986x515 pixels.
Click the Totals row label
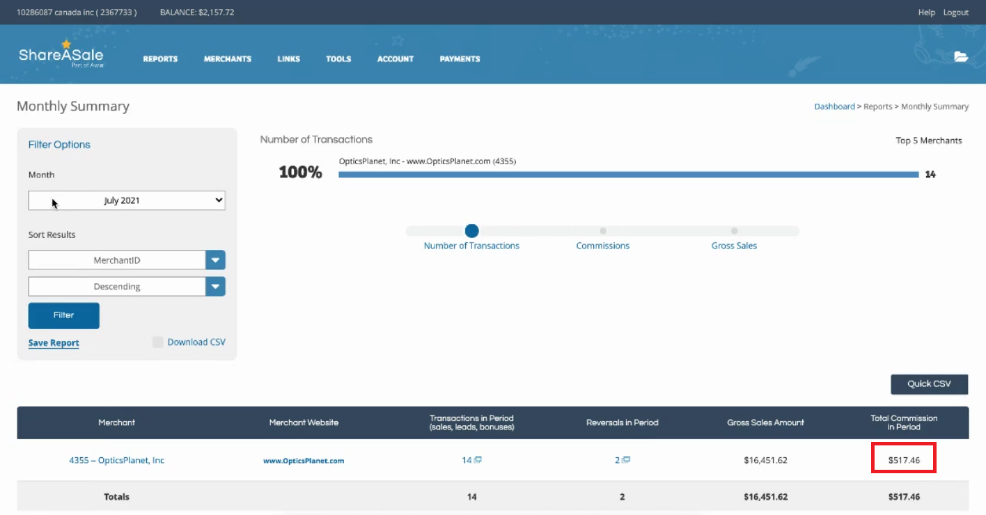point(117,497)
